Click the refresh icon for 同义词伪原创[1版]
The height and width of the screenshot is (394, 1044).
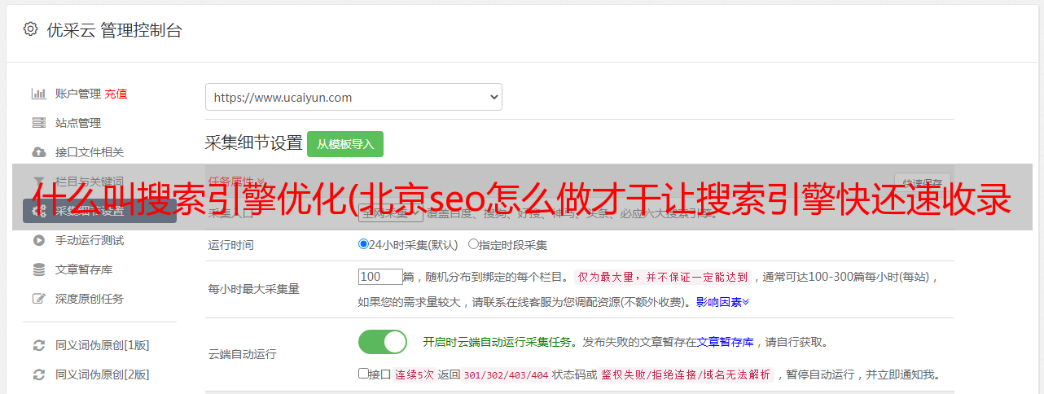click(x=38, y=345)
